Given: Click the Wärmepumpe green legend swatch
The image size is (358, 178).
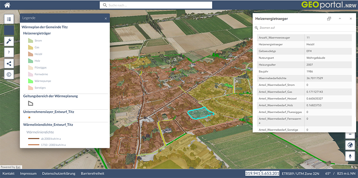Looking at the screenshot, I should coord(30,81).
